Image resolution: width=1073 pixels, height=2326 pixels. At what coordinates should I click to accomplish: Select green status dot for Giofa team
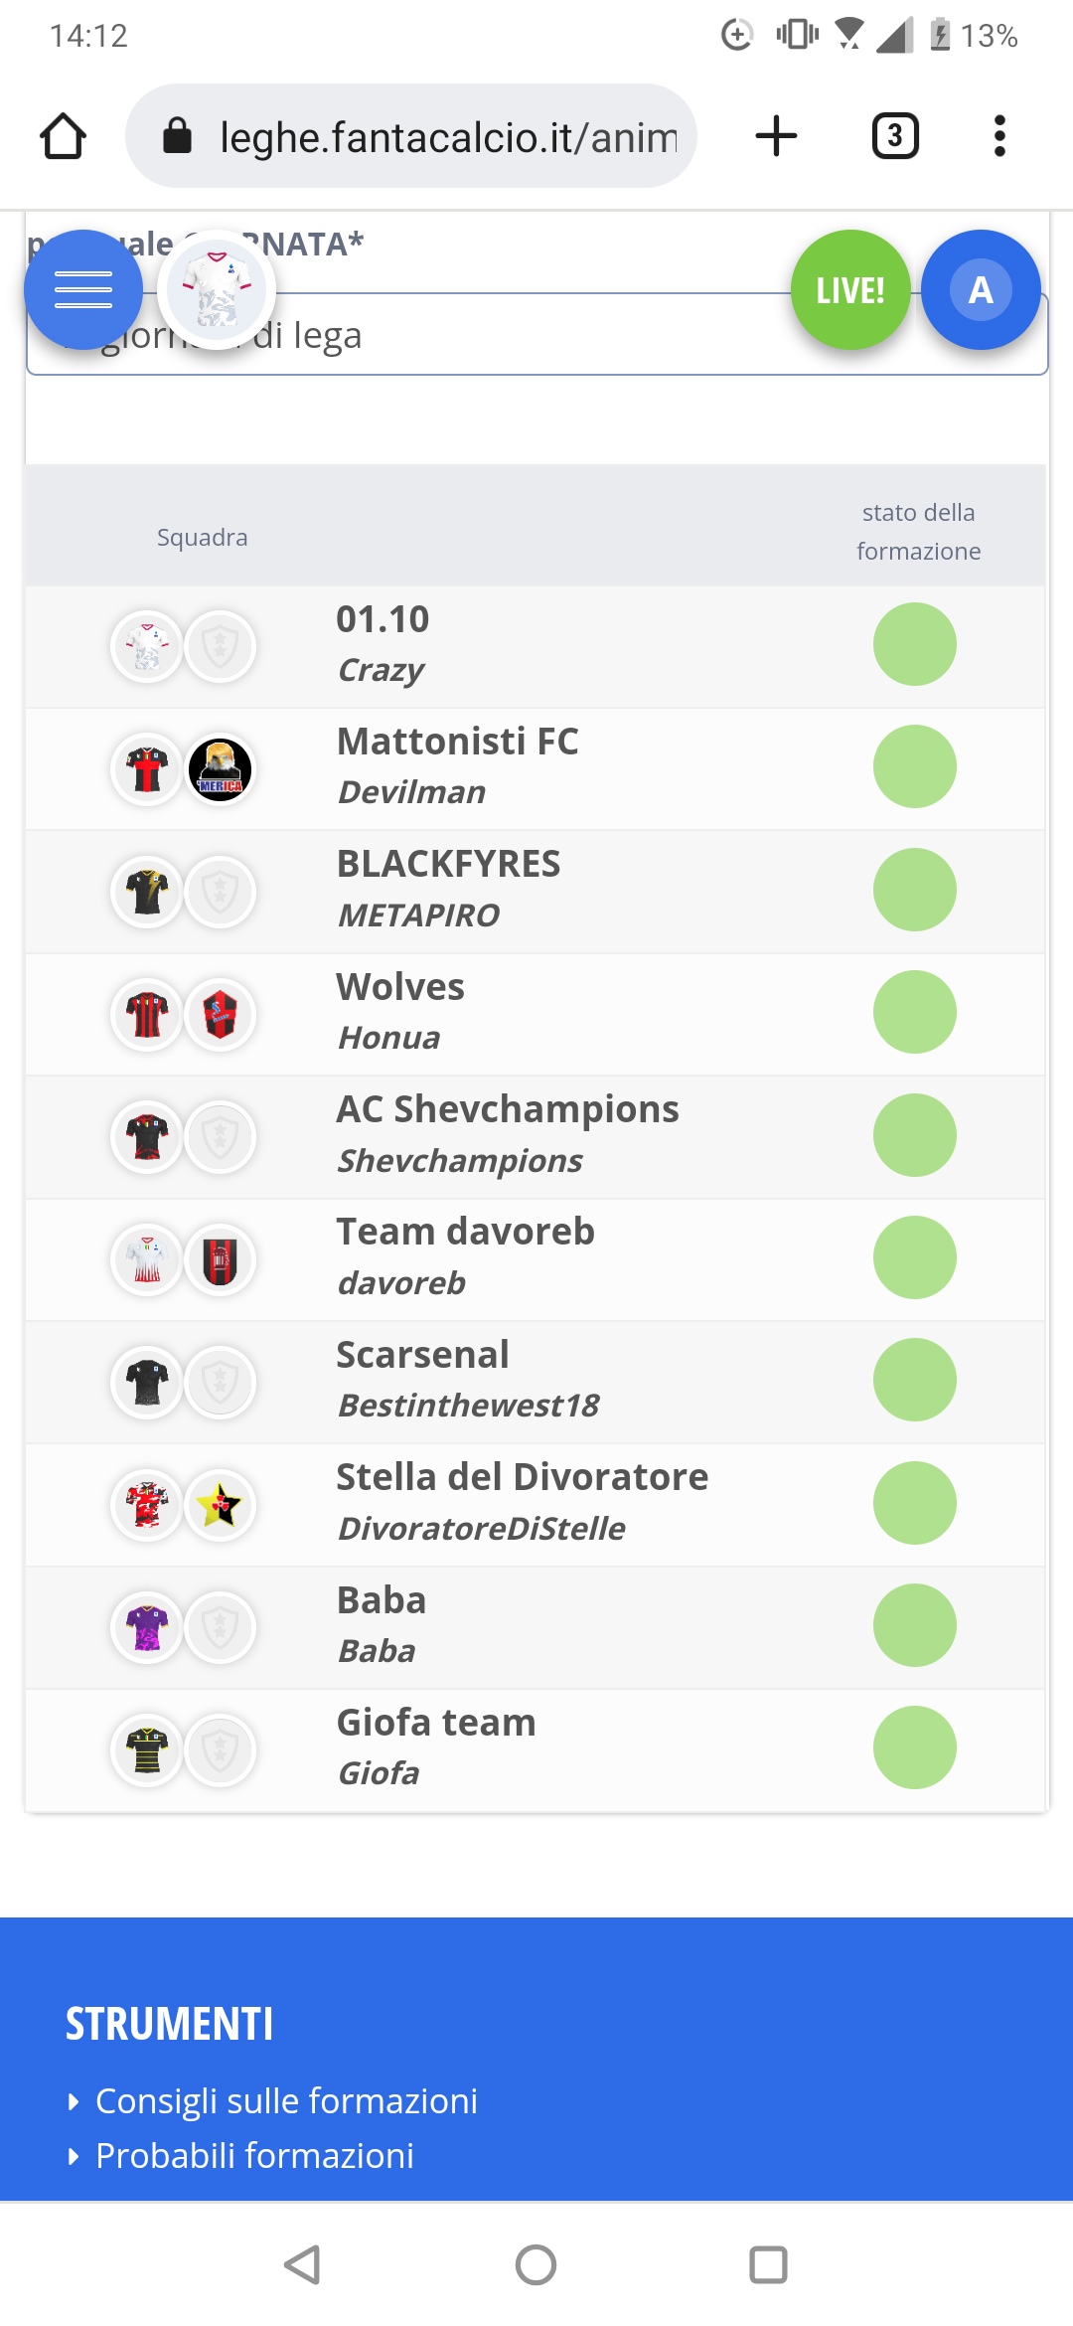tap(914, 1747)
